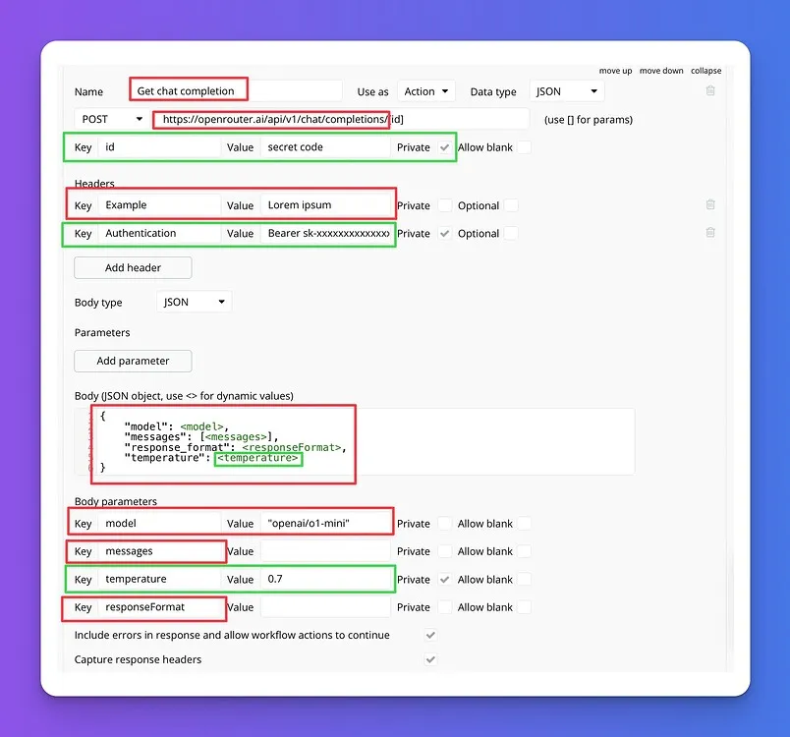This screenshot has height=737, width=790.
Task: Delete the Authentication header row
Action: 710,232
